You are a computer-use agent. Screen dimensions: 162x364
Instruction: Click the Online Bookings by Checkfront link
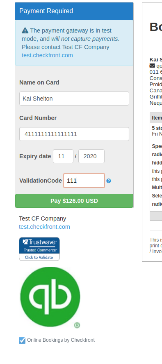pos(61,340)
